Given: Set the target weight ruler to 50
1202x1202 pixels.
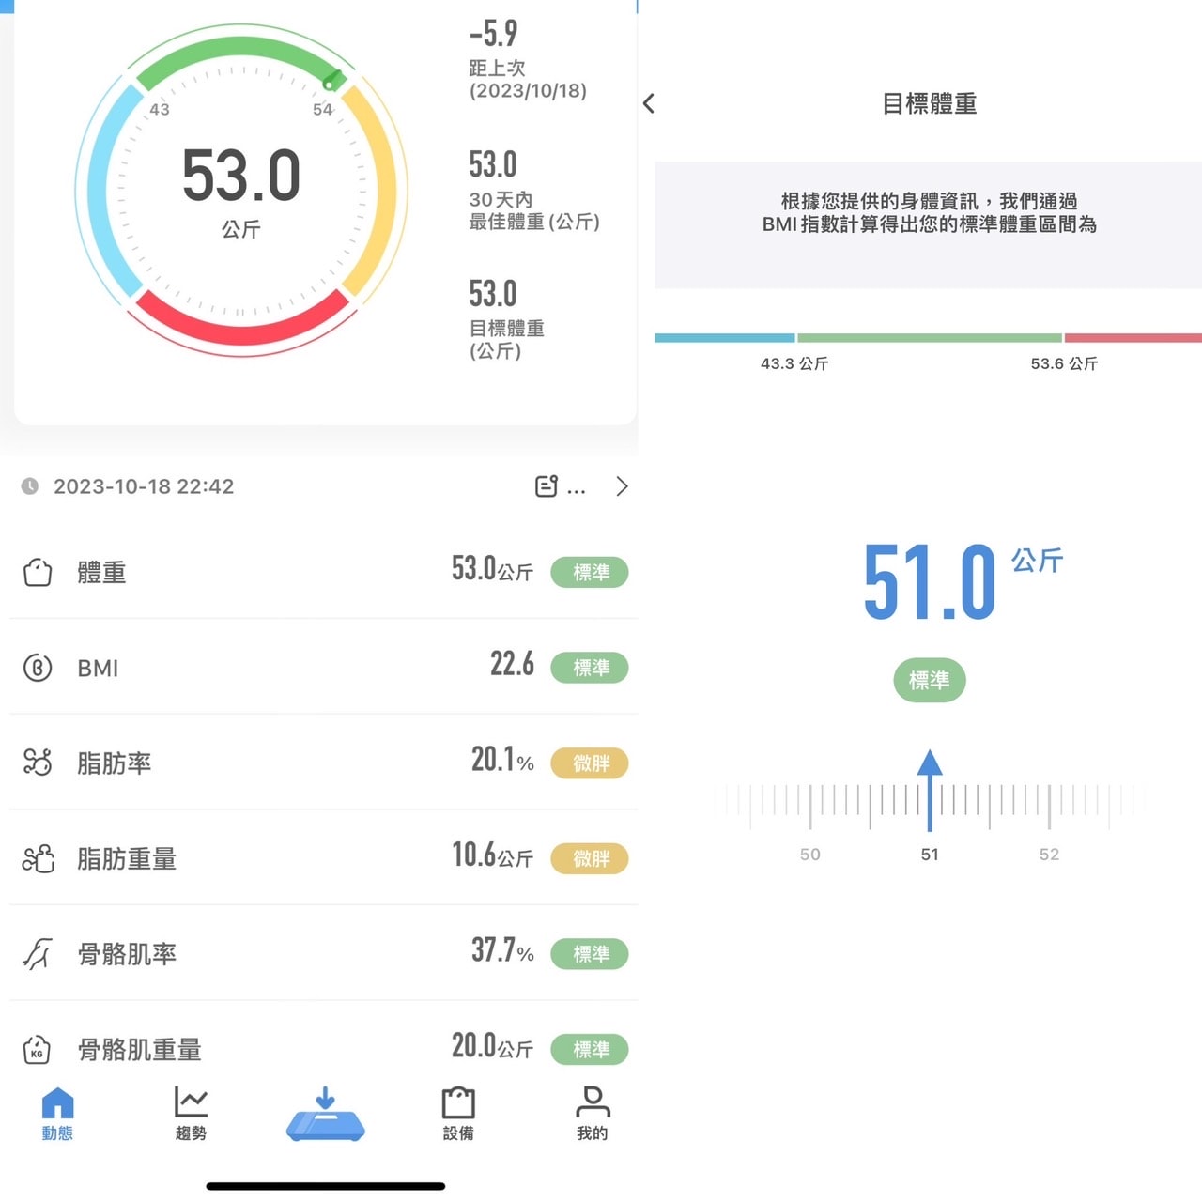Looking at the screenshot, I should point(810,854).
